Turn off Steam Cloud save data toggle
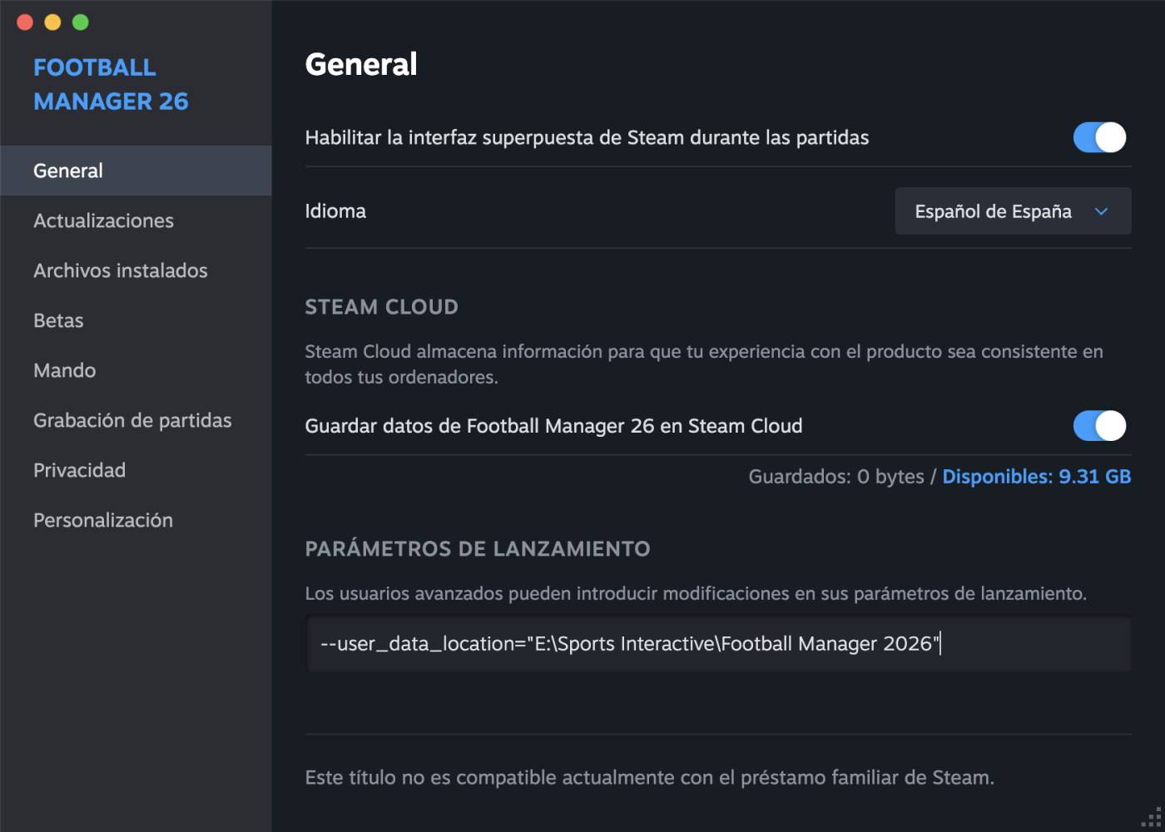Screen dimensions: 1165x832 (1098, 426)
